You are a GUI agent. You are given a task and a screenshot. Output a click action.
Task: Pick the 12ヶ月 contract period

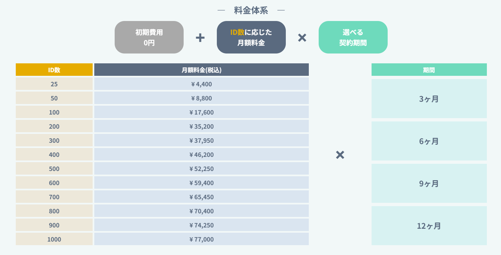429,226
